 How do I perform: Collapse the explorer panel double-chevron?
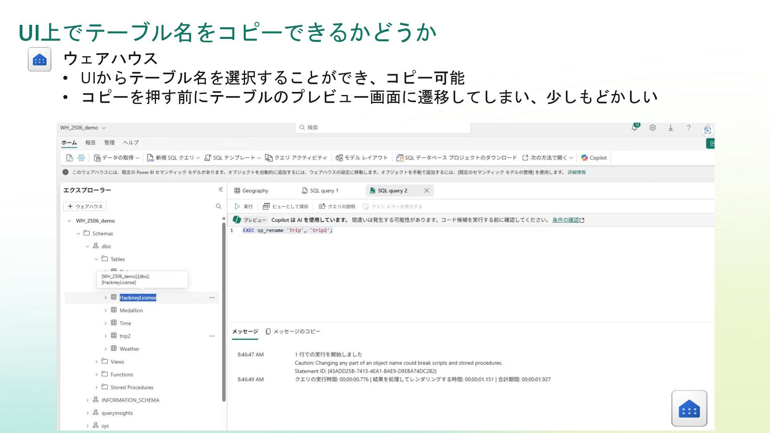pos(221,190)
